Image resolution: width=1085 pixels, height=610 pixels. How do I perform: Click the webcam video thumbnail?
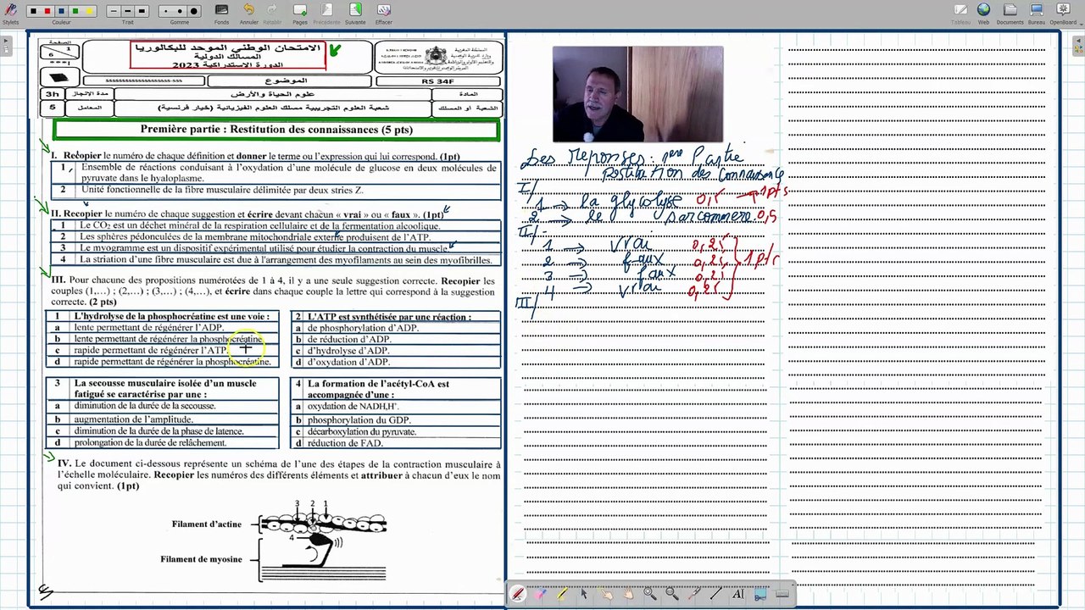(x=637, y=93)
